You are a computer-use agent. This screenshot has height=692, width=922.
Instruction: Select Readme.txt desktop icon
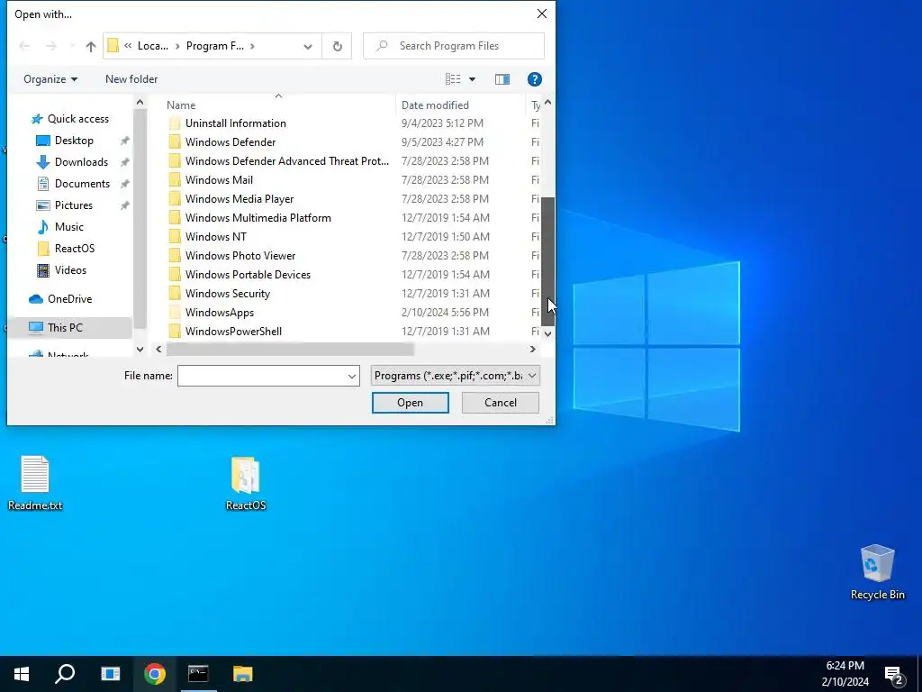(x=35, y=483)
